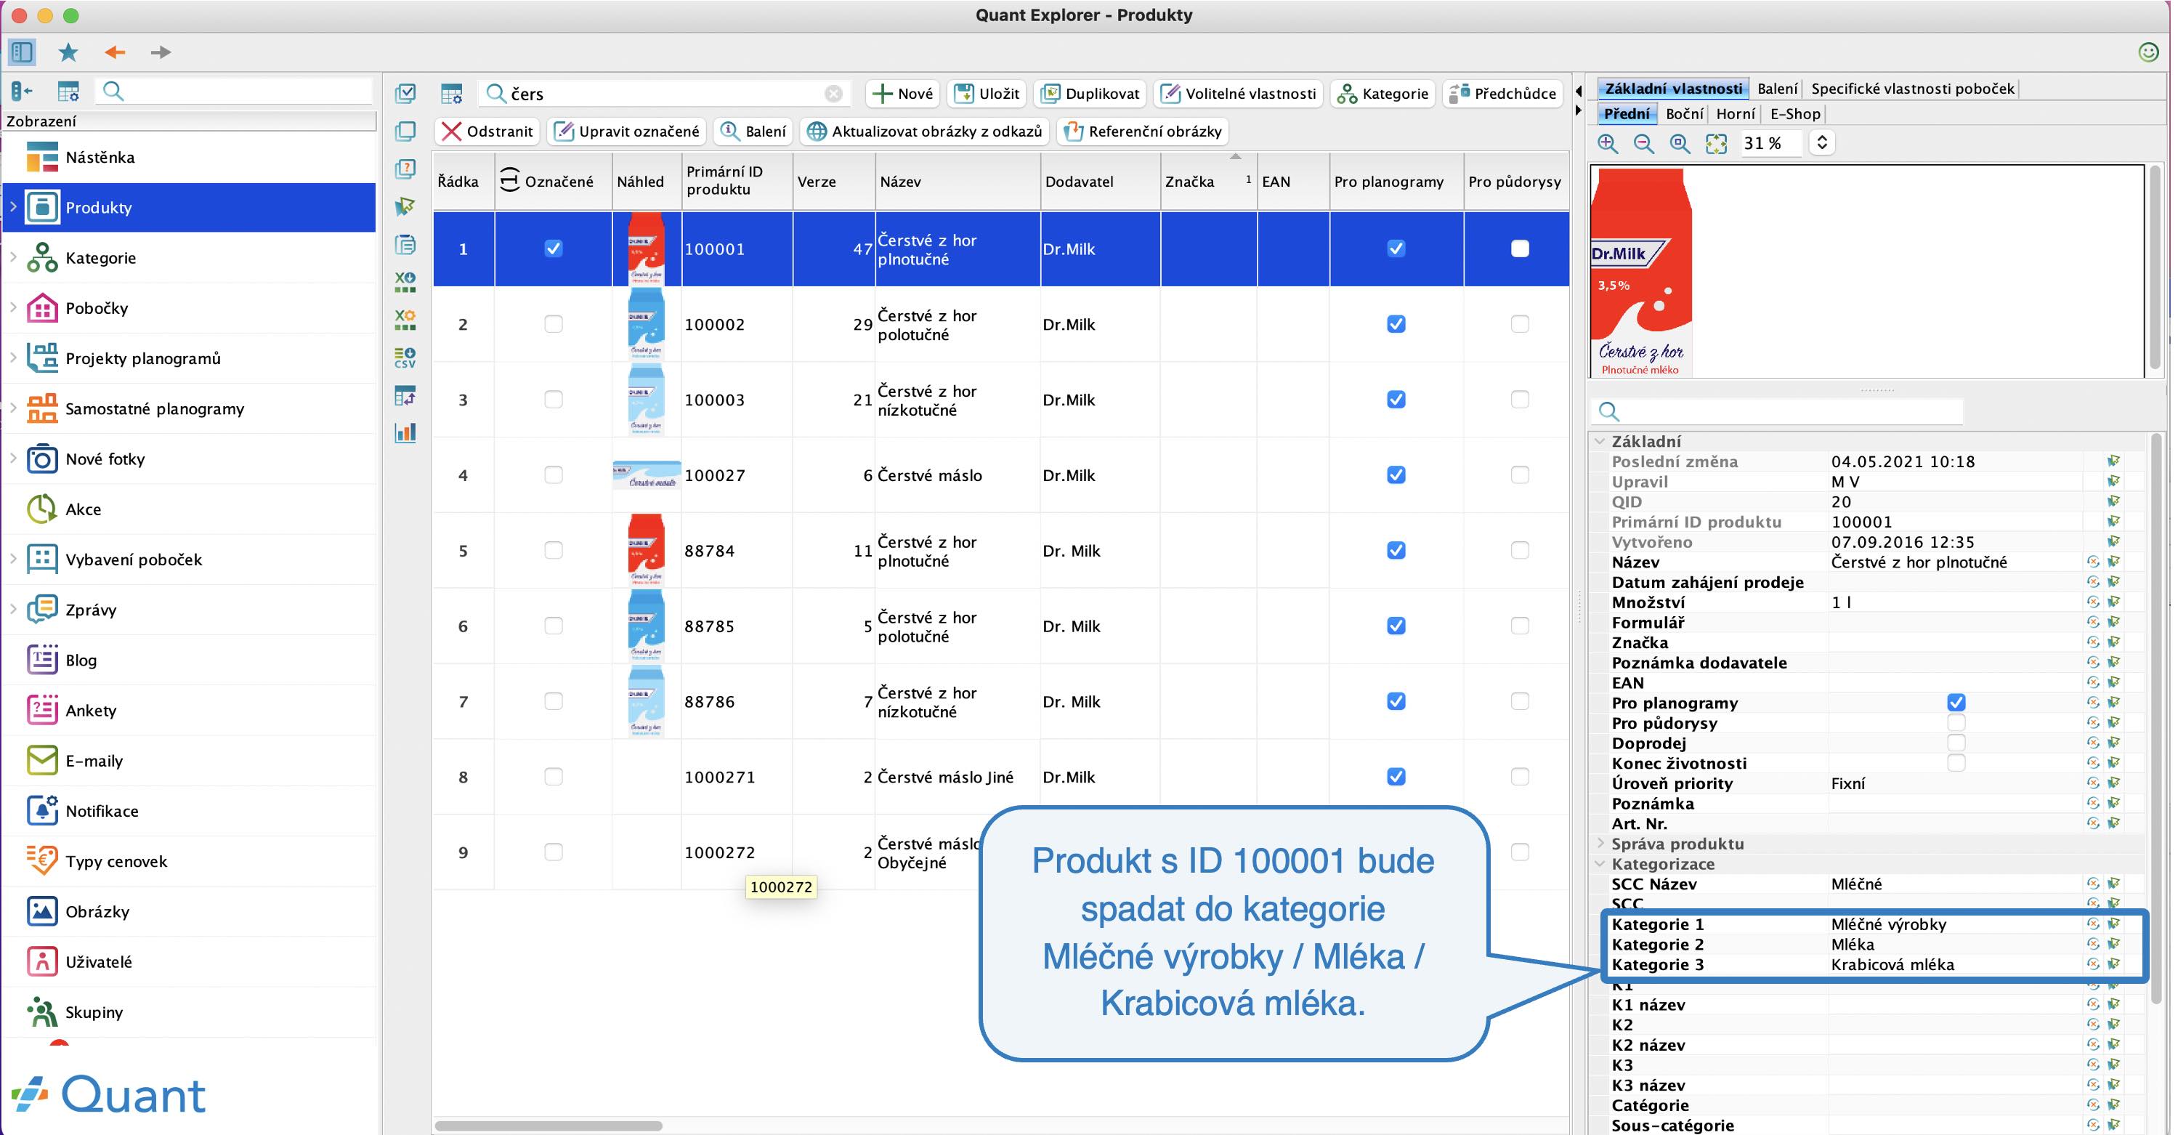
Task: Toggle Pro půdorysy for product 100001
Action: (x=1519, y=249)
